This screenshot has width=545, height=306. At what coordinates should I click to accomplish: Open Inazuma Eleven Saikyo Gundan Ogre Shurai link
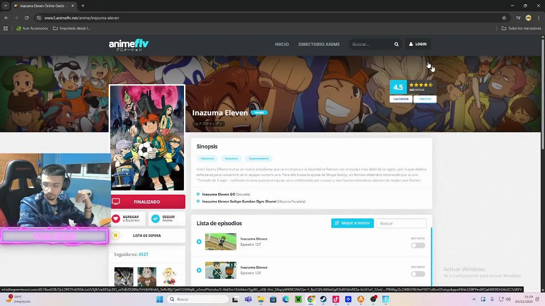[x=239, y=201]
